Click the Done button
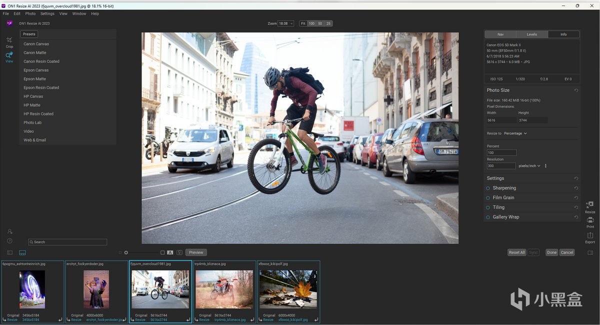Image resolution: width=600 pixels, height=325 pixels. coord(551,252)
